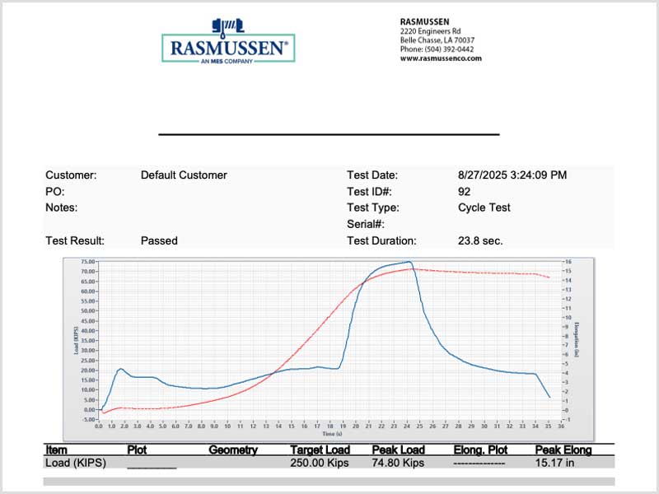The image size is (659, 494).
Task: Click the Load (KIPS) vertical axis title
Action: (76, 340)
